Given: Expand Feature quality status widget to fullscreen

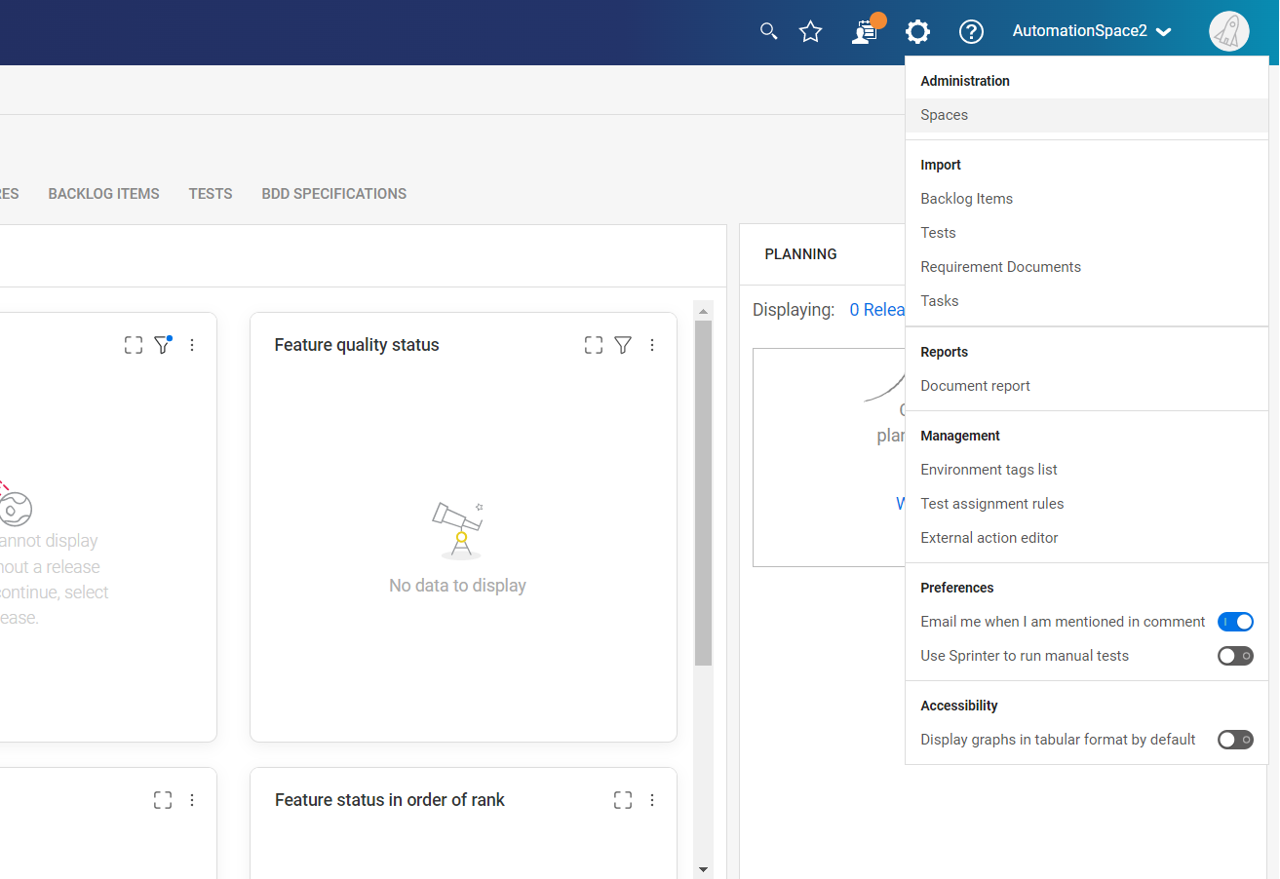Looking at the screenshot, I should (x=593, y=345).
